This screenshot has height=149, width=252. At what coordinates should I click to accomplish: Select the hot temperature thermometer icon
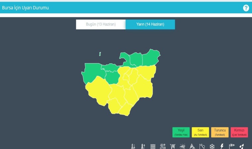coord(143,146)
